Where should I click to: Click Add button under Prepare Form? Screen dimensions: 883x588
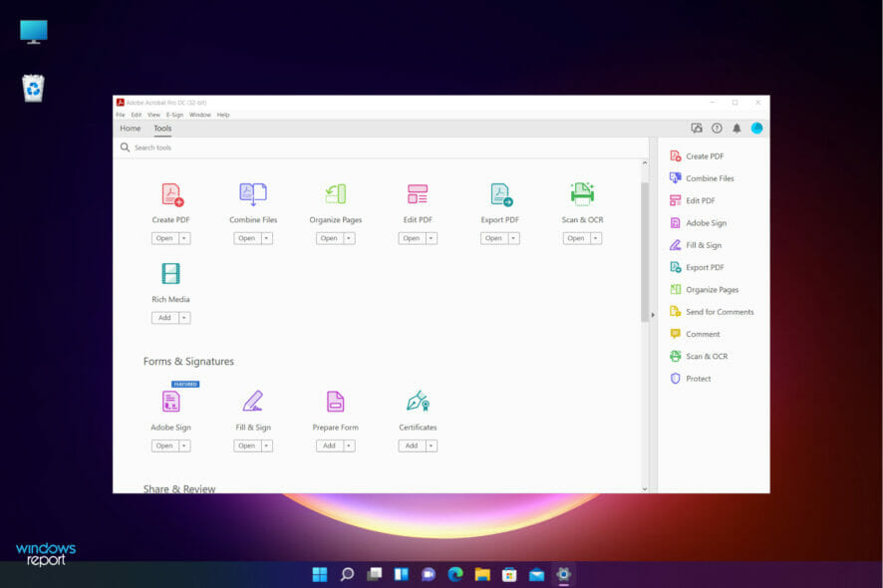(x=329, y=445)
